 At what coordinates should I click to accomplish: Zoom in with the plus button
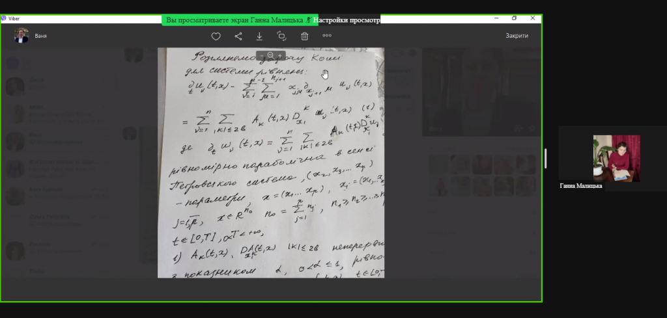click(x=281, y=55)
